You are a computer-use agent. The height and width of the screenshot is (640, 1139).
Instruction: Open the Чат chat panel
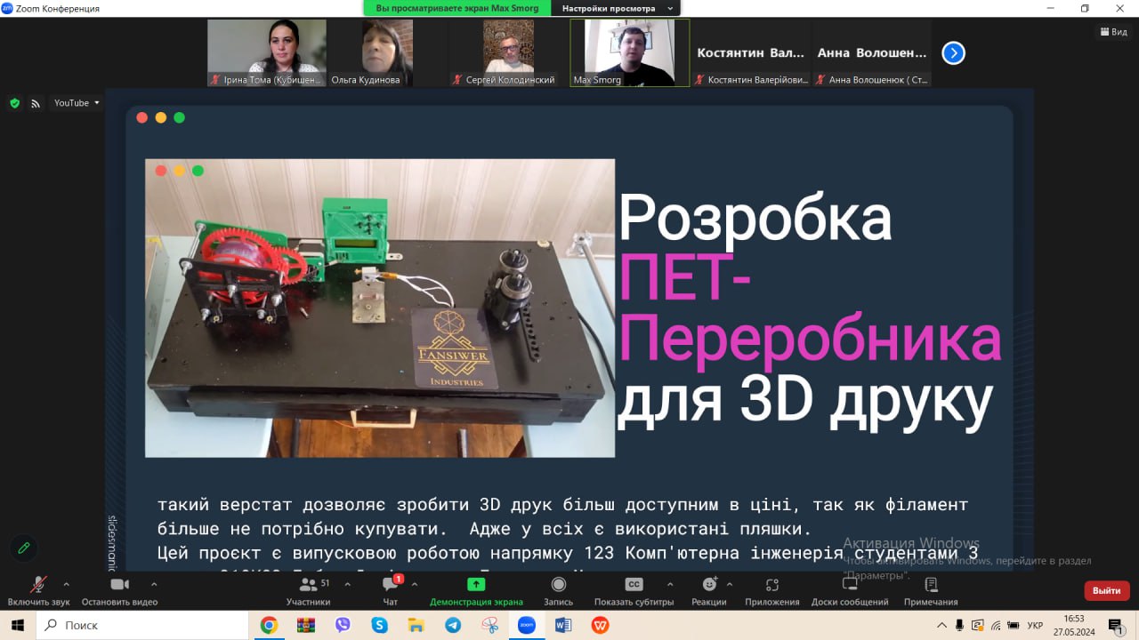tap(390, 585)
